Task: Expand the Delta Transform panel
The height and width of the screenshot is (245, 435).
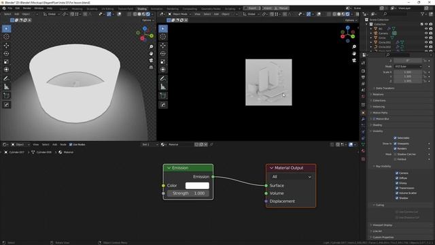Action: [385, 88]
